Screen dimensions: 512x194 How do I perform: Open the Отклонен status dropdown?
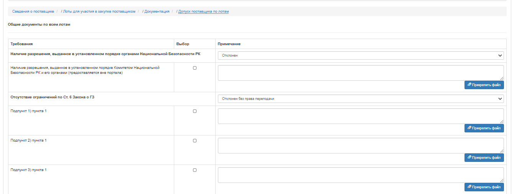point(361,55)
